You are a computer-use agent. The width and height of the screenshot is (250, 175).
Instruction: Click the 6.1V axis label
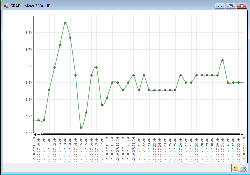pyautogui.click(x=29, y=100)
